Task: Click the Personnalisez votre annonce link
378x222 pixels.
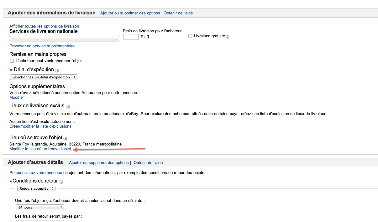Action: [x=36, y=173]
